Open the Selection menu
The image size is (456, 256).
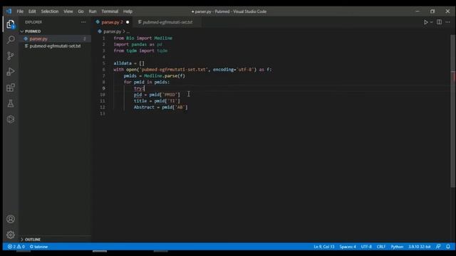[50, 11]
